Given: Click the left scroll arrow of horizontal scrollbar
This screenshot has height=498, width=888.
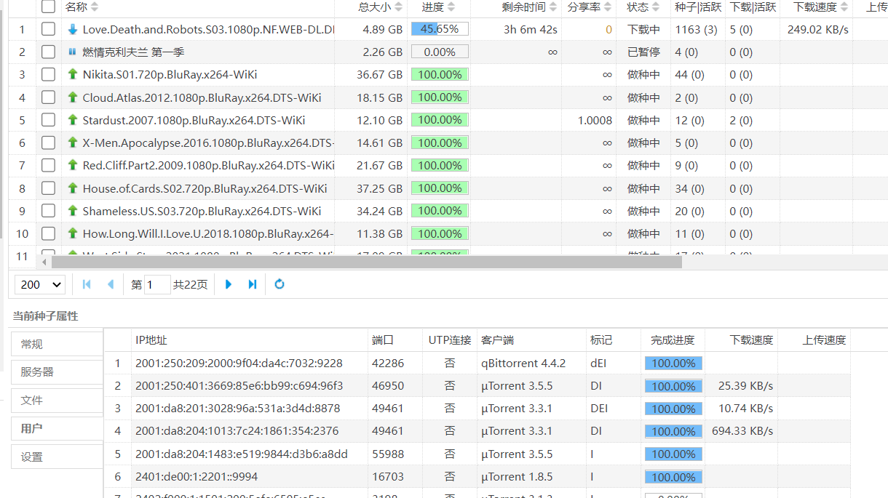Looking at the screenshot, I should pos(44,262).
